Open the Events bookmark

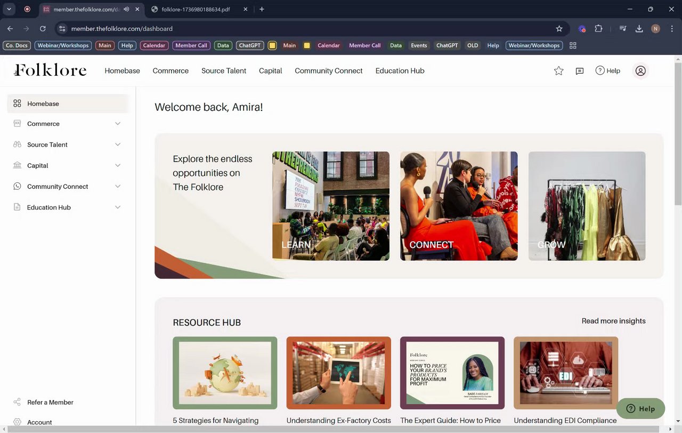tap(419, 45)
